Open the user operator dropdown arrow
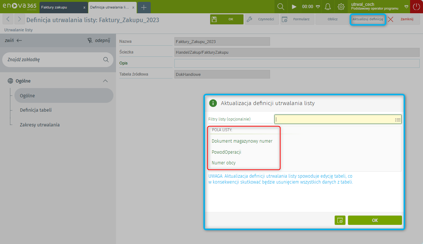 (406, 7)
